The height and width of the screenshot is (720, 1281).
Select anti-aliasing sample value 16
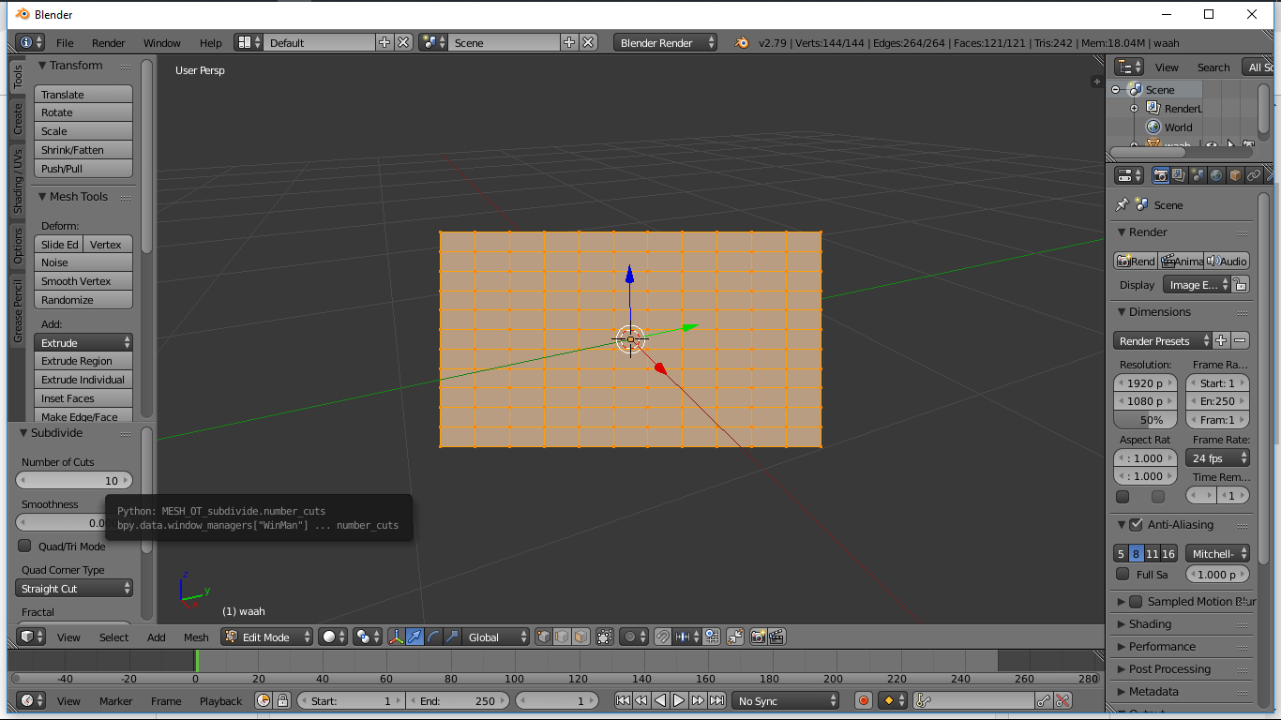coord(1168,554)
